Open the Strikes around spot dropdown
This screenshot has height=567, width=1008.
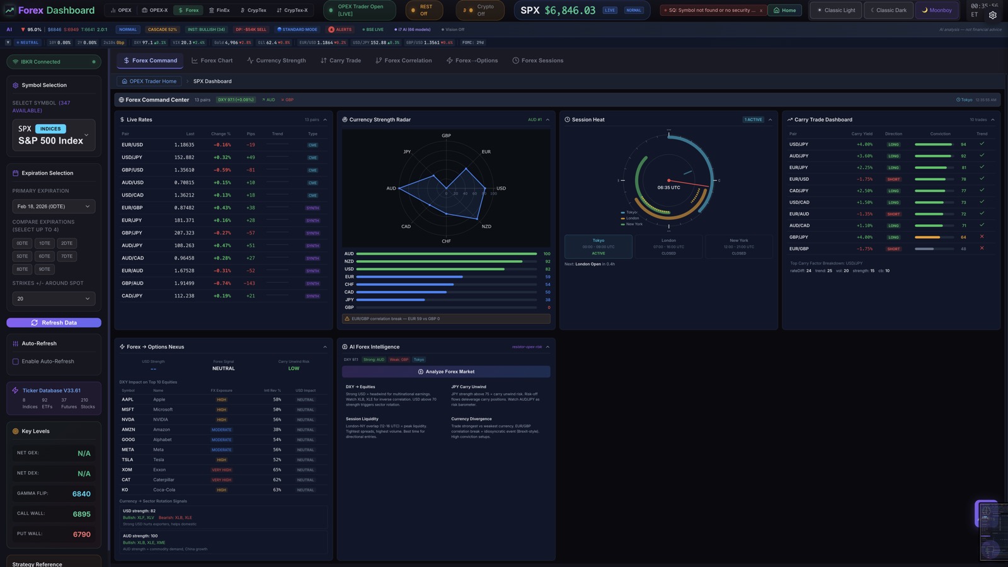point(54,299)
